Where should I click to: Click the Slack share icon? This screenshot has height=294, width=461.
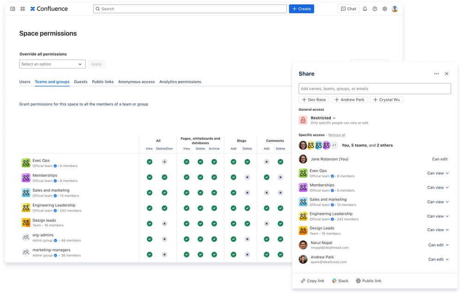point(334,281)
